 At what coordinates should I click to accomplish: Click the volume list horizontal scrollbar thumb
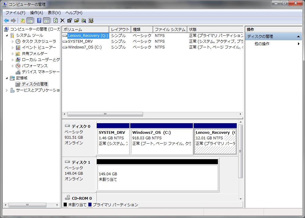coord(105,114)
